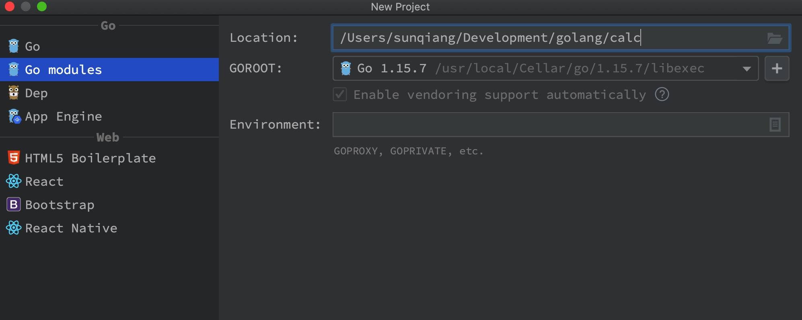Screen dimensions: 802x320
Task: Click the Bootstrap B icon
Action: [x=14, y=205]
